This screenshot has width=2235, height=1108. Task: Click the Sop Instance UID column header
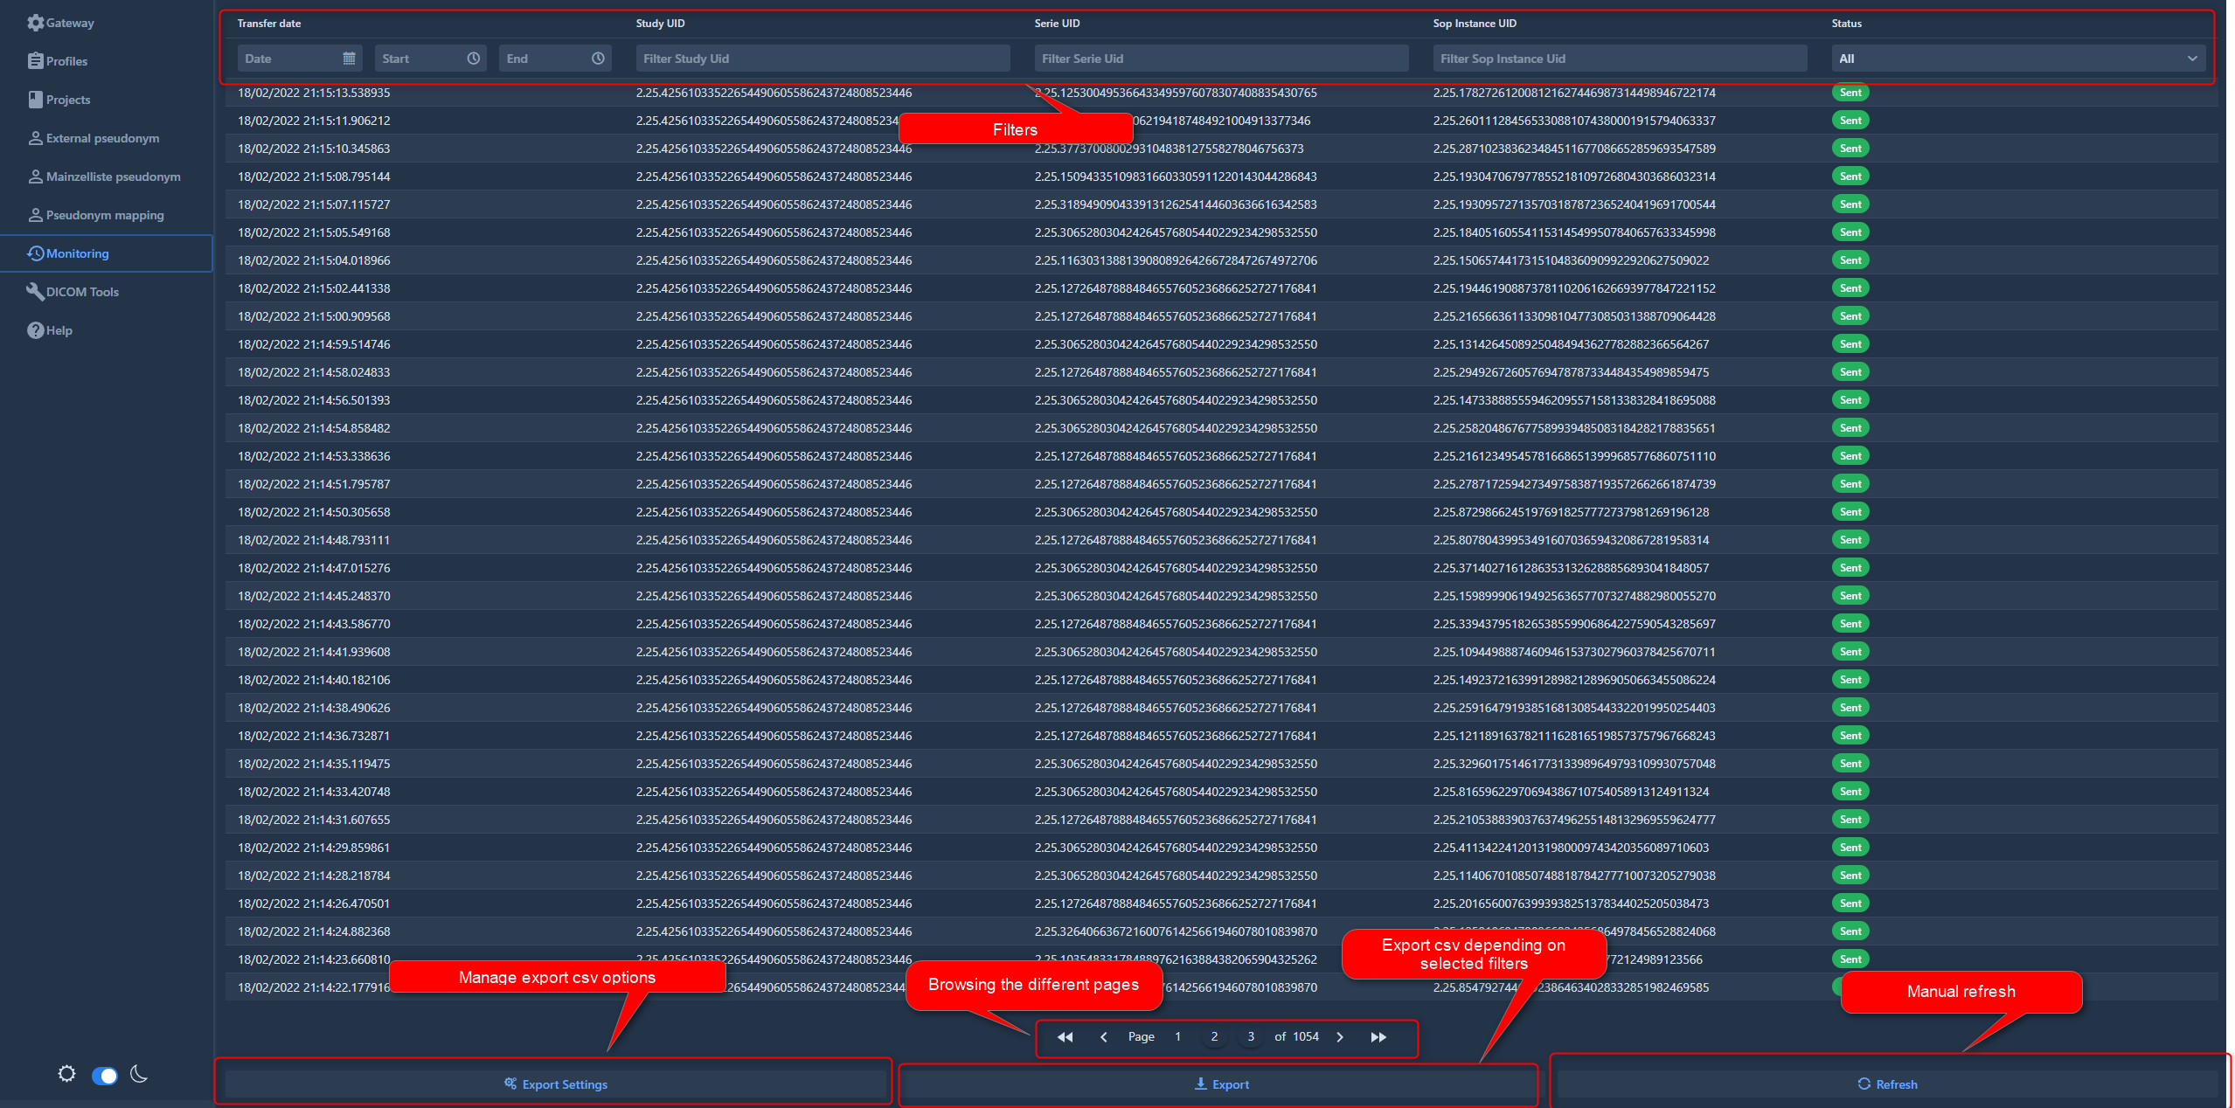[1475, 24]
